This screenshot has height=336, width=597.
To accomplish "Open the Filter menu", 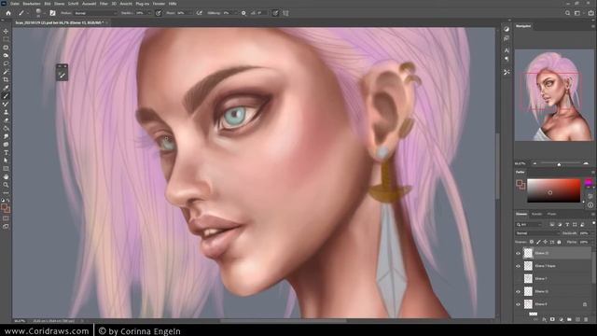I will click(x=104, y=4).
